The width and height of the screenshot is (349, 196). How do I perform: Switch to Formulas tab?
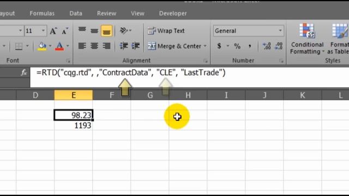pos(42,13)
